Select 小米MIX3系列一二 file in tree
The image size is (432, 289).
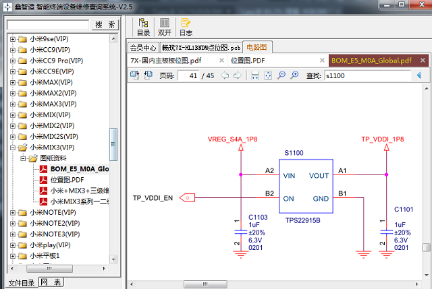[x=80, y=201]
